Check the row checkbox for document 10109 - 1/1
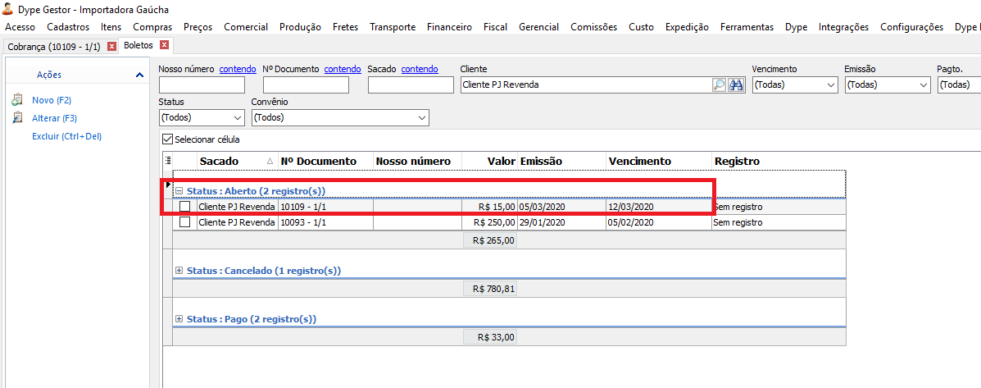The image size is (981, 388). 184,207
